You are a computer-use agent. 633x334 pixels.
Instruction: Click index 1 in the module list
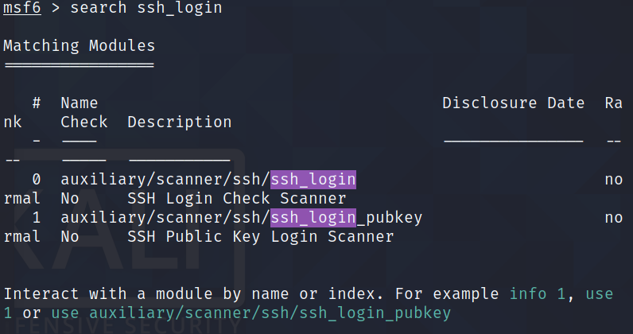(37, 218)
